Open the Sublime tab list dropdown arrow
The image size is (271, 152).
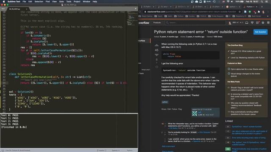[135, 8]
